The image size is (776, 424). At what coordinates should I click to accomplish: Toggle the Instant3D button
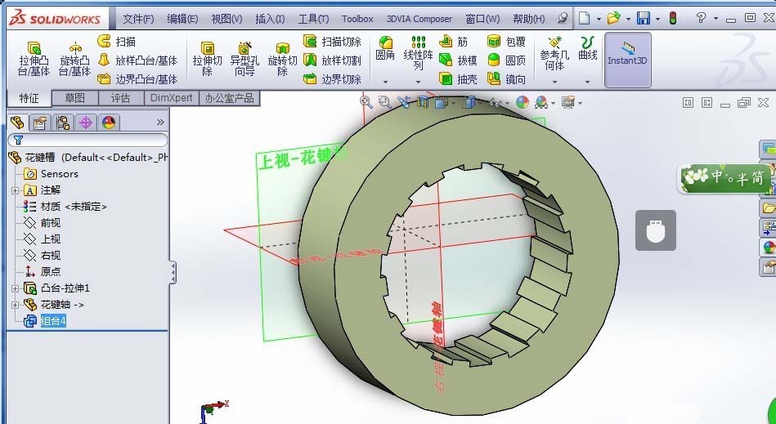tap(627, 60)
